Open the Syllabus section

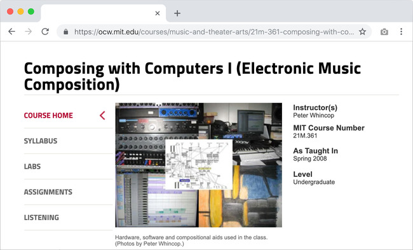41,141
